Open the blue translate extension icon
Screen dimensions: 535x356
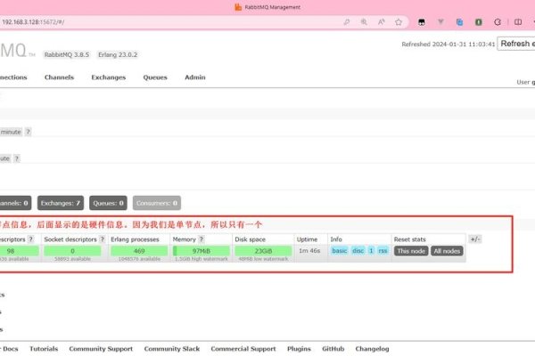[459, 22]
